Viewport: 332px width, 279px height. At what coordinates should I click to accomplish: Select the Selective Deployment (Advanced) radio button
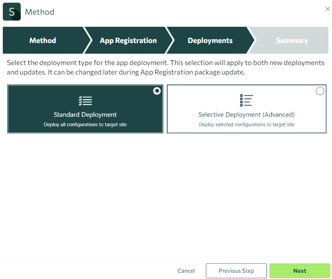(320, 91)
